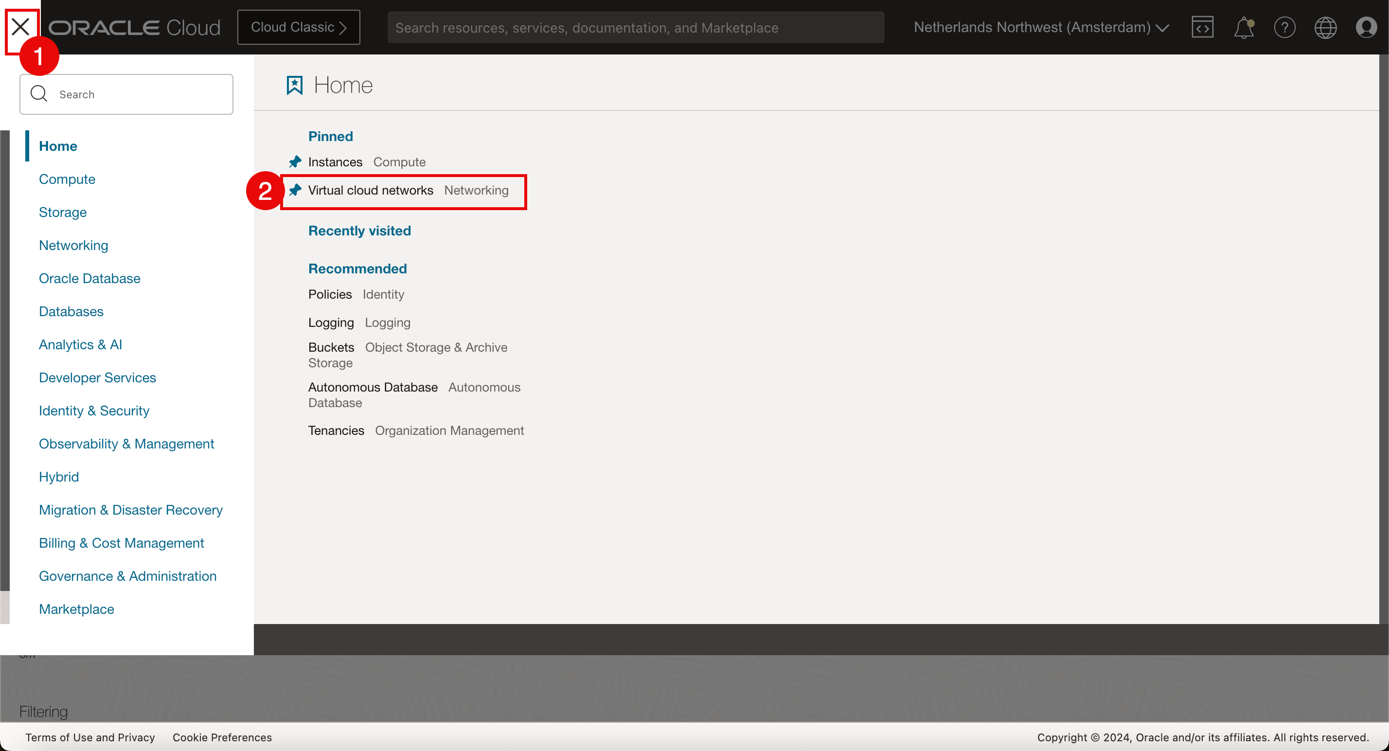Open the Observability & Management category

[126, 444]
